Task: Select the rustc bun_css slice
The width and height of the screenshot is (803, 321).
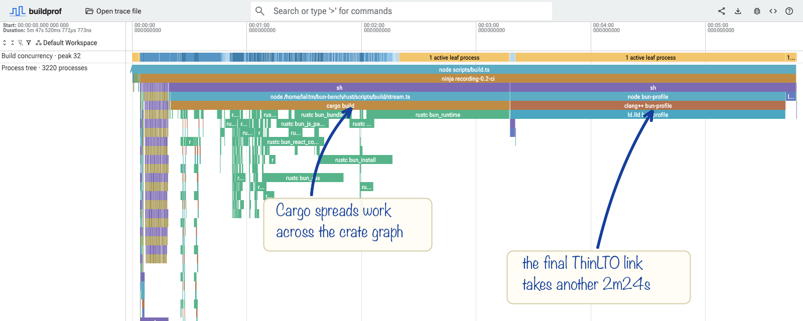Action: point(303,178)
